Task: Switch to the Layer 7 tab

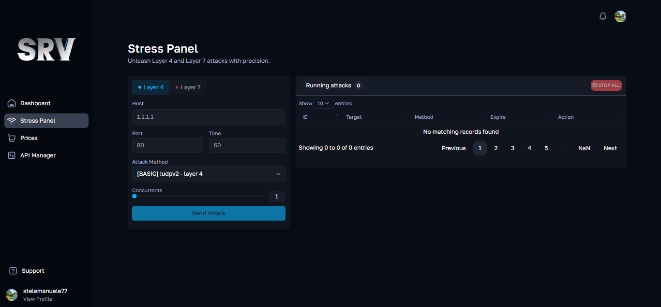Action: 188,87
